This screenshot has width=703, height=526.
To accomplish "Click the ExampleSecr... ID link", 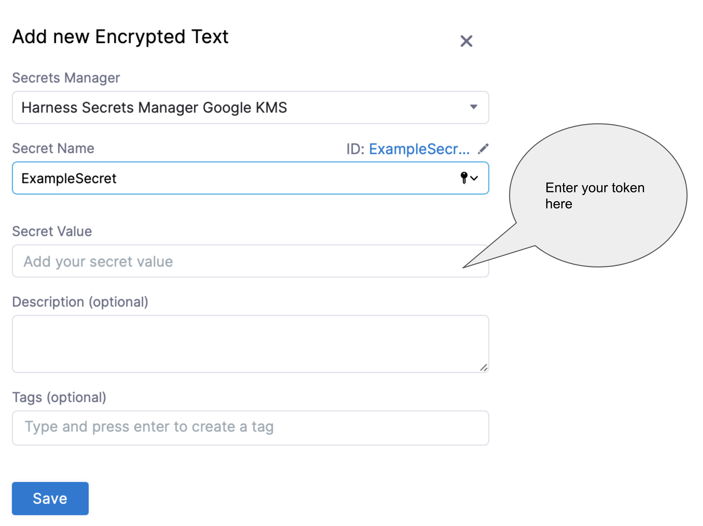I will click(x=419, y=149).
